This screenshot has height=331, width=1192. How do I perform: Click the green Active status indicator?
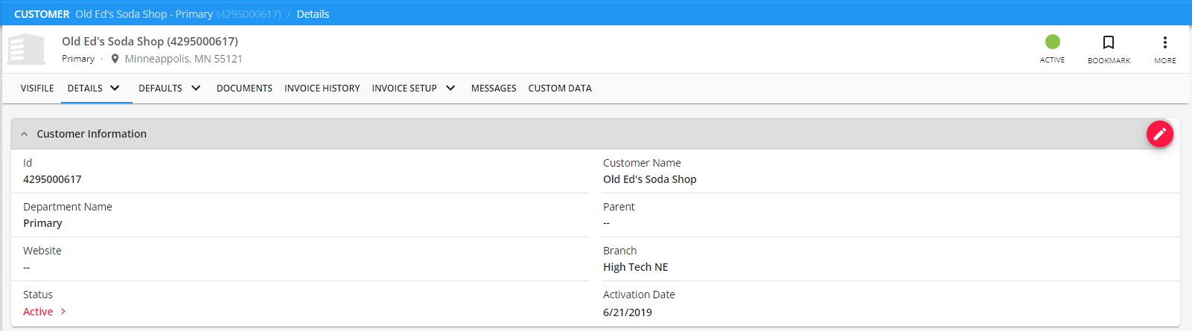[x=1052, y=42]
